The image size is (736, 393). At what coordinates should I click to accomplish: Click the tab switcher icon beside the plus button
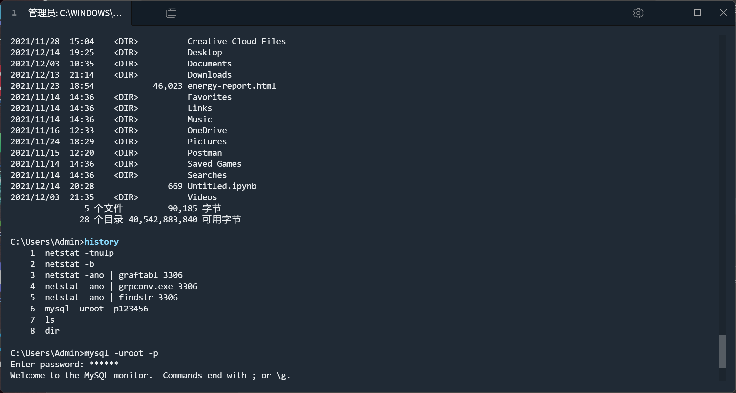coord(171,13)
